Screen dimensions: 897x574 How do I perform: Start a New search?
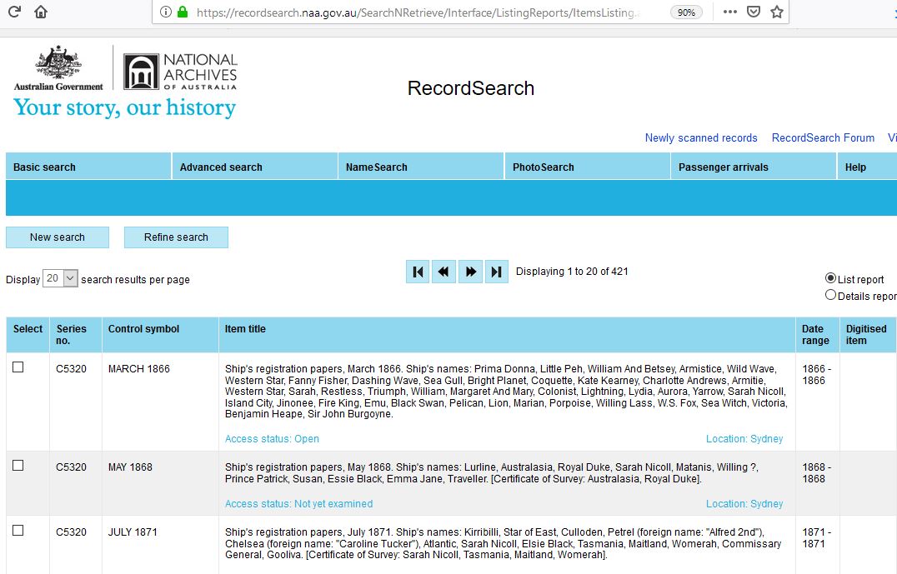(58, 237)
